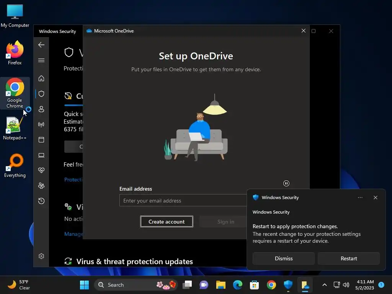The width and height of the screenshot is (392, 294).
Task: Pause the OneDrive setup animation
Action: (286, 183)
